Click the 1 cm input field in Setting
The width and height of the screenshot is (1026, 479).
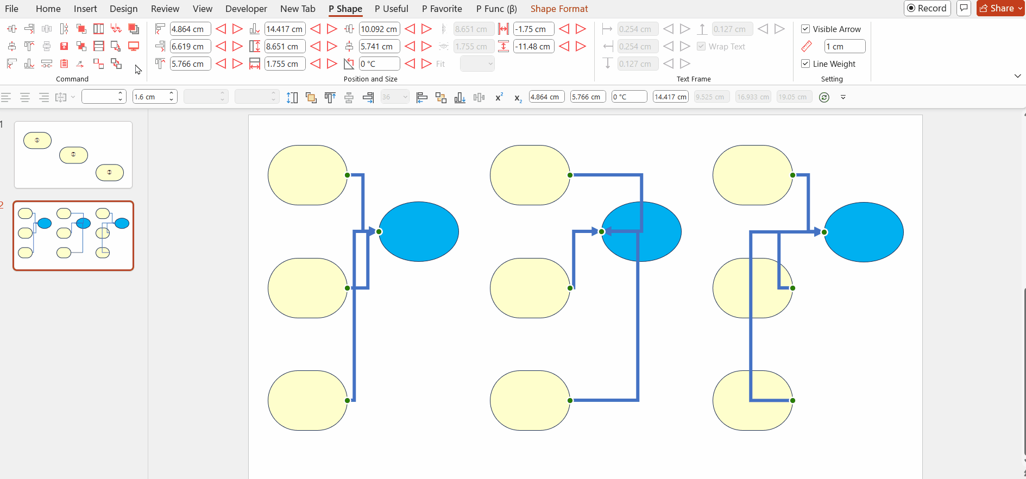(x=844, y=46)
